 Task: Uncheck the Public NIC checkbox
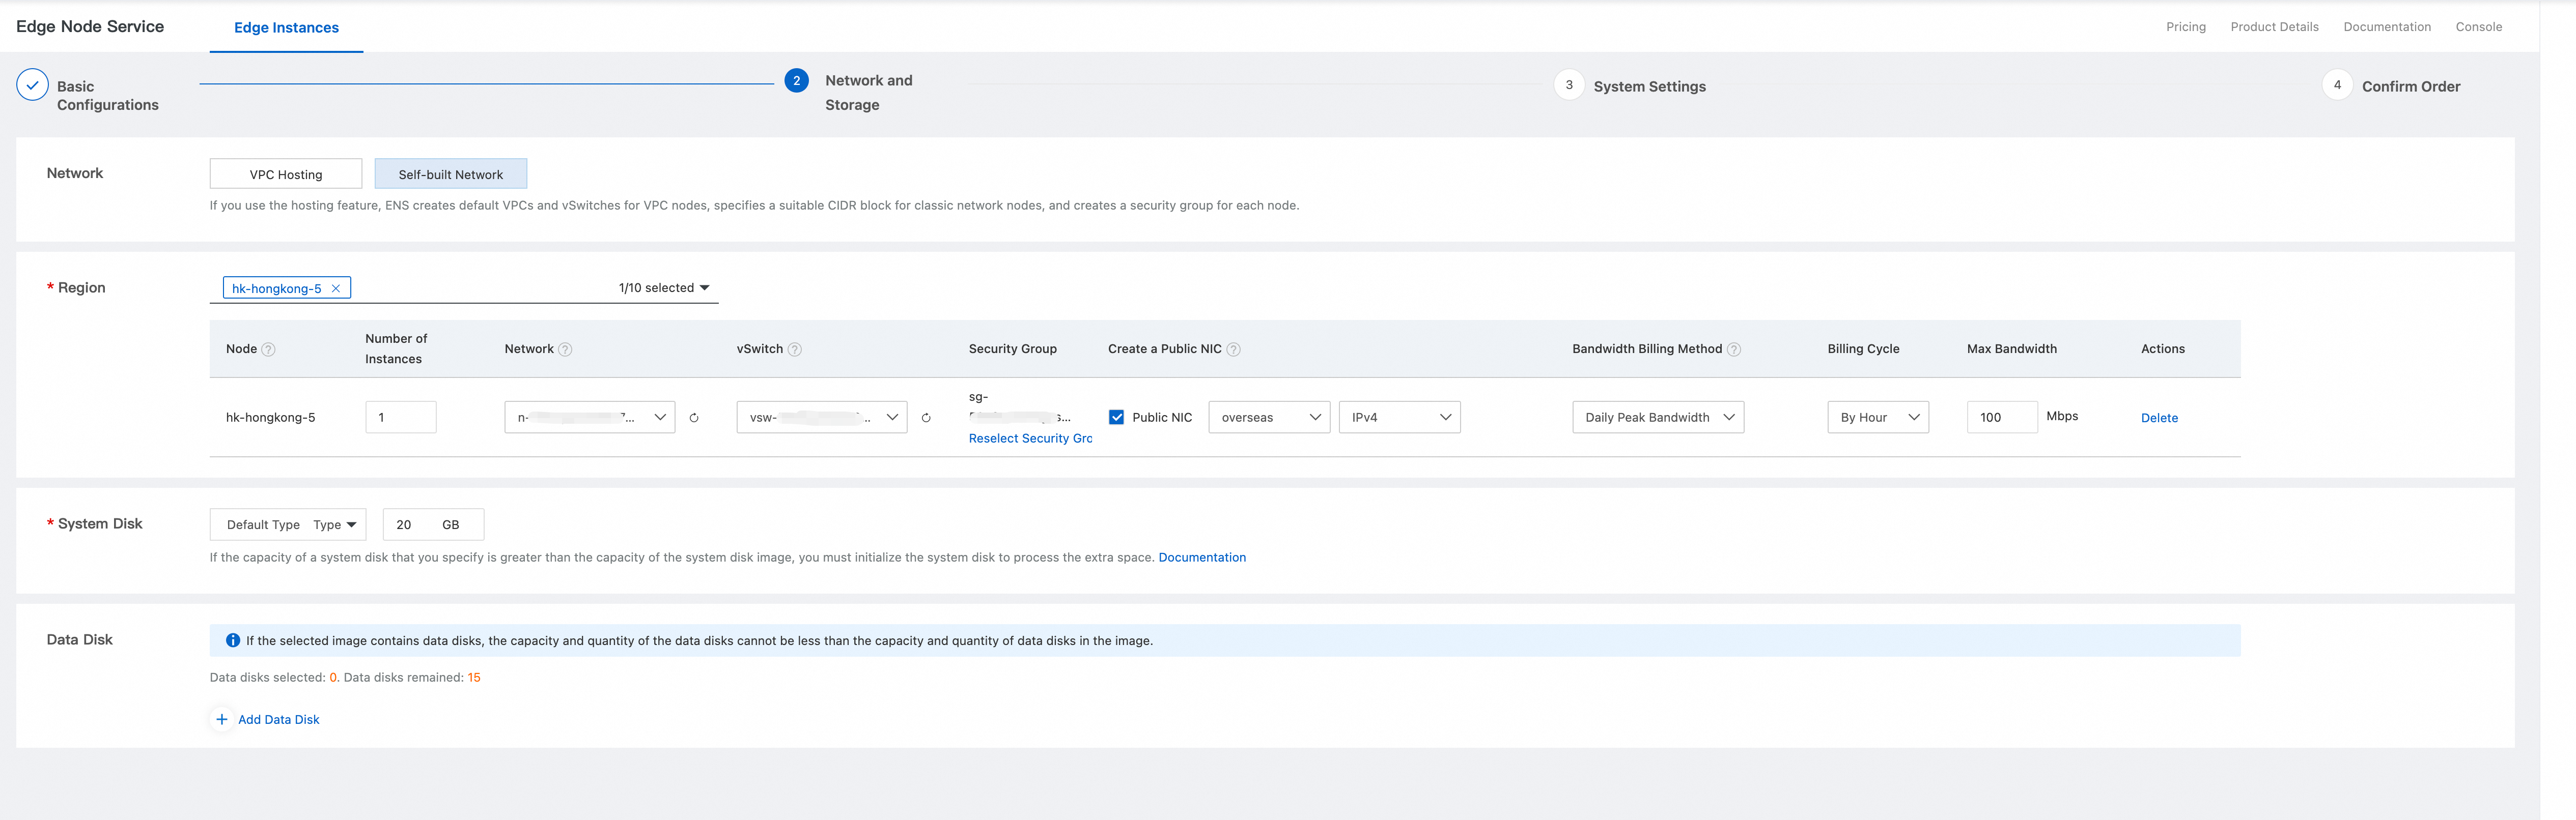pyautogui.click(x=1116, y=418)
